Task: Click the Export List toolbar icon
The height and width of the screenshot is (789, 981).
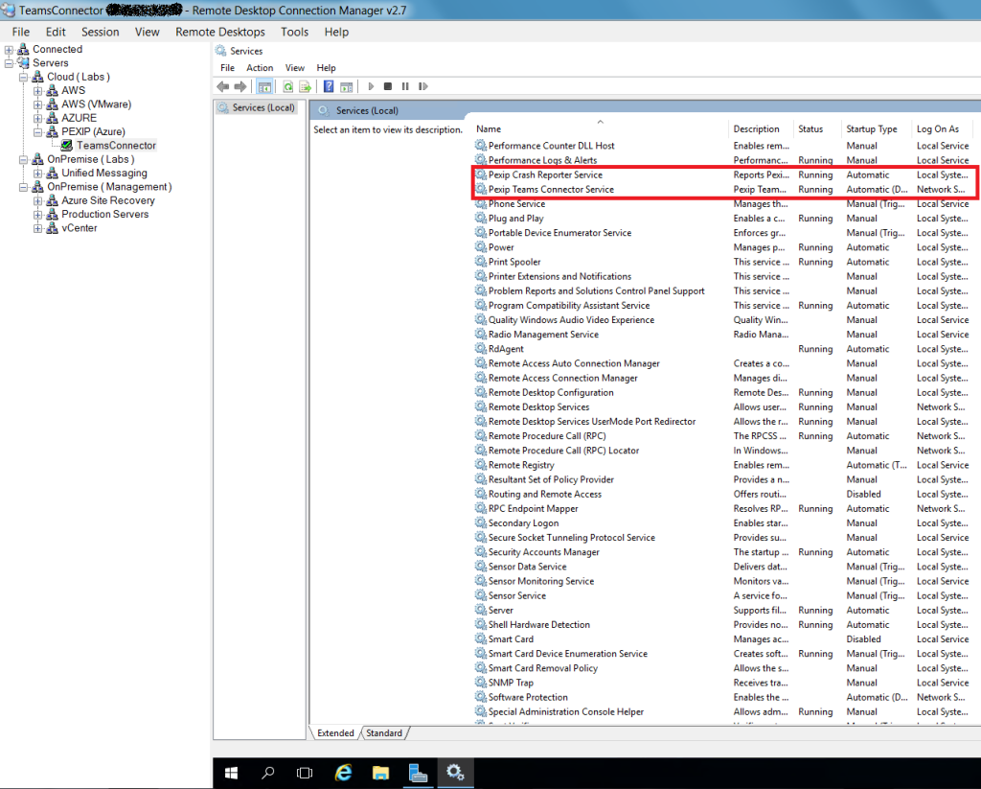Action: pyautogui.click(x=307, y=86)
